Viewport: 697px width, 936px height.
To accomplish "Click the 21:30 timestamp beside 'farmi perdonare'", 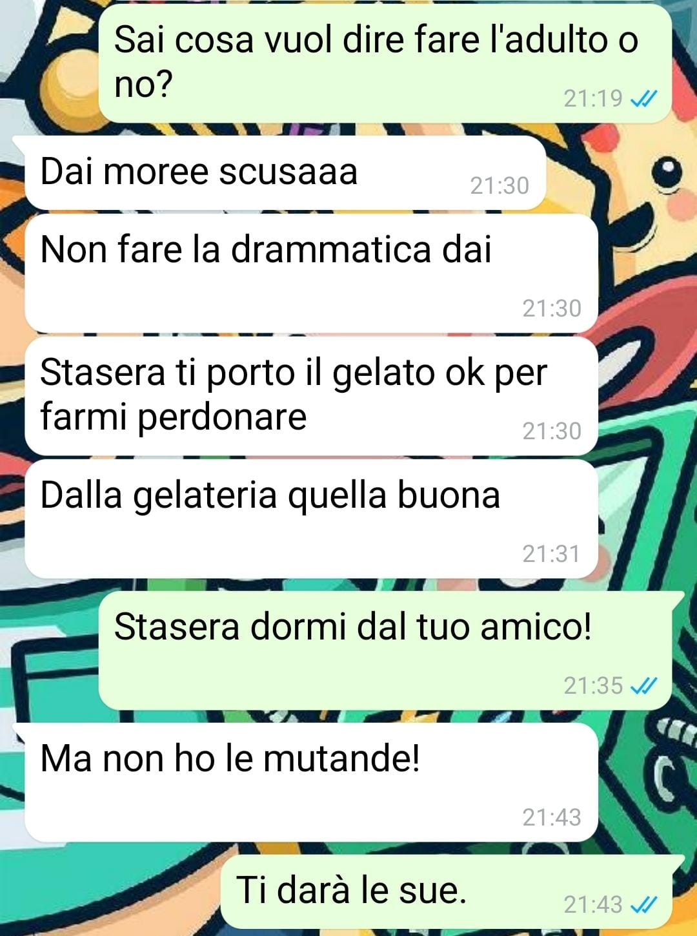I will click(552, 432).
